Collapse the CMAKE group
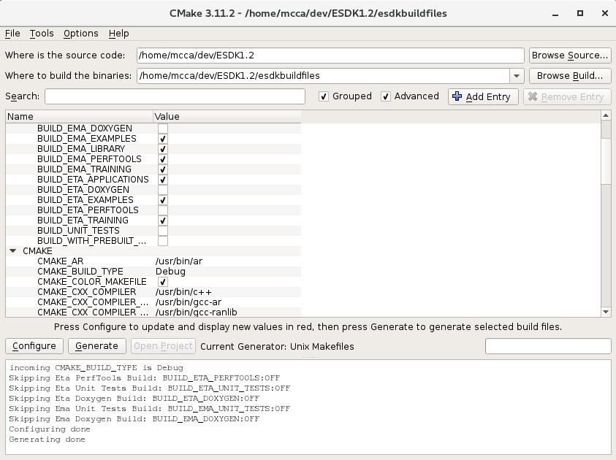This screenshot has height=460, width=616. coord(13,250)
